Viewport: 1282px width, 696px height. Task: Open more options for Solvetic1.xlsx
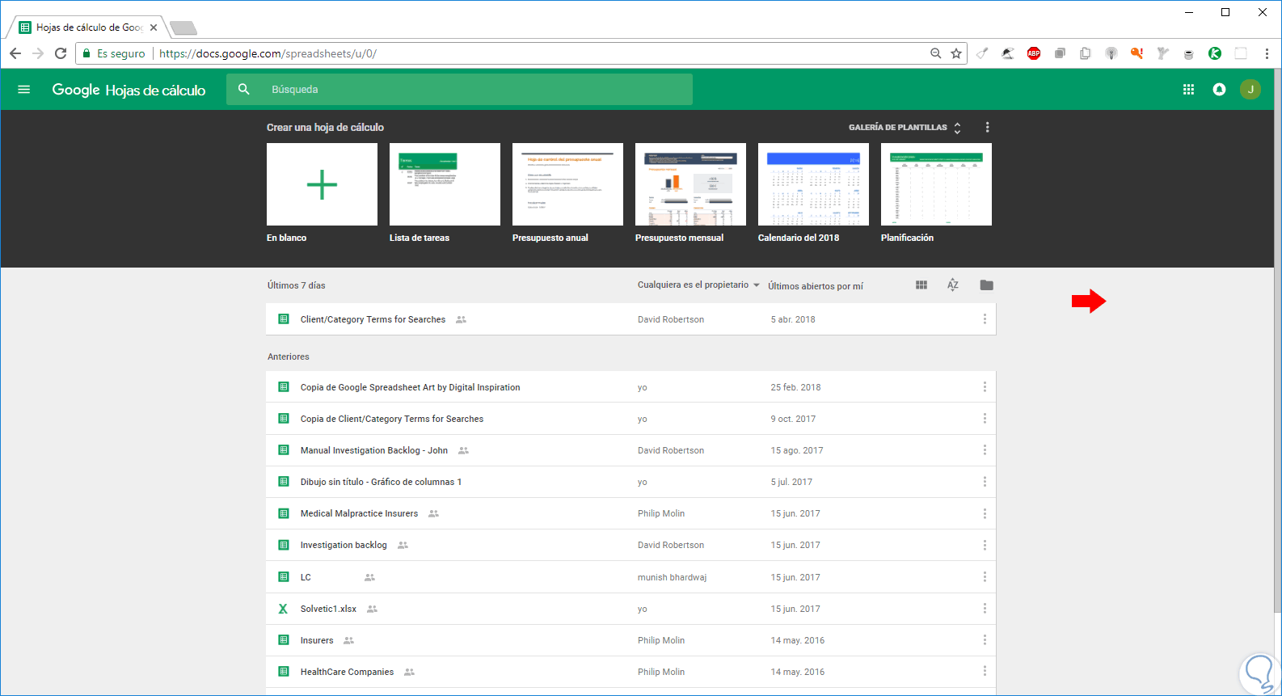pos(985,609)
